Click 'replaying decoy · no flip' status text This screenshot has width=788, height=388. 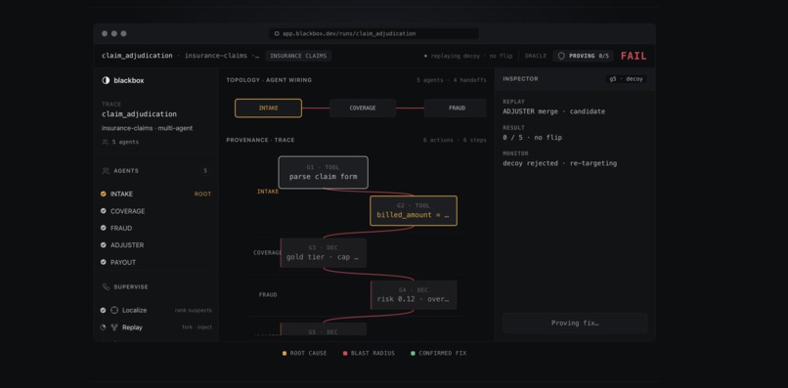tap(470, 56)
